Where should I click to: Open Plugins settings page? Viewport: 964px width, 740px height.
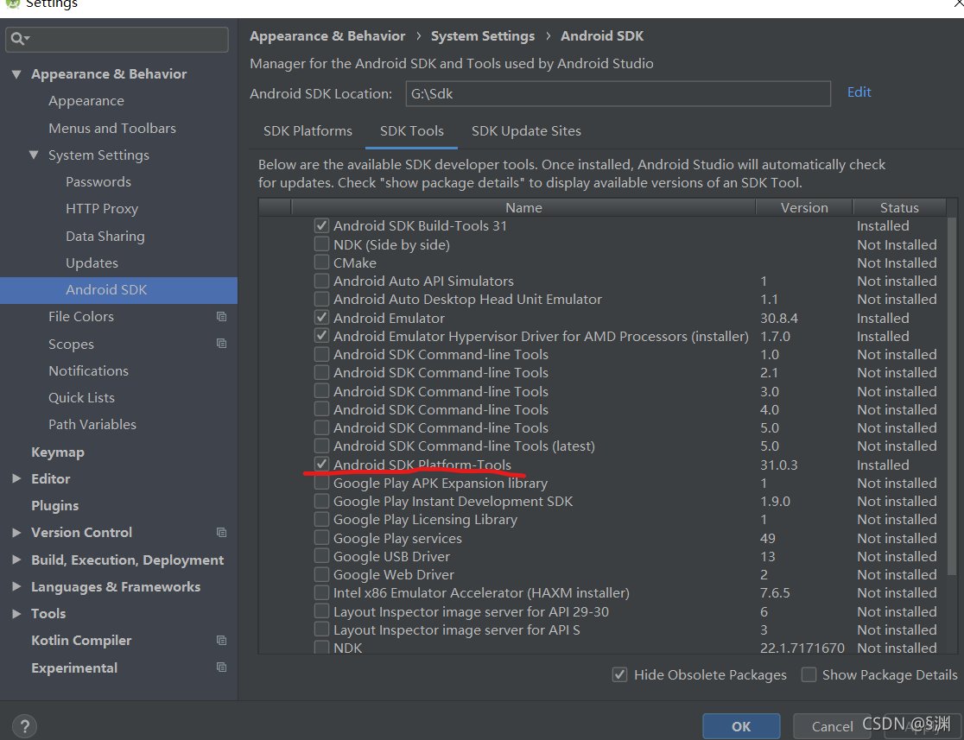tap(54, 505)
